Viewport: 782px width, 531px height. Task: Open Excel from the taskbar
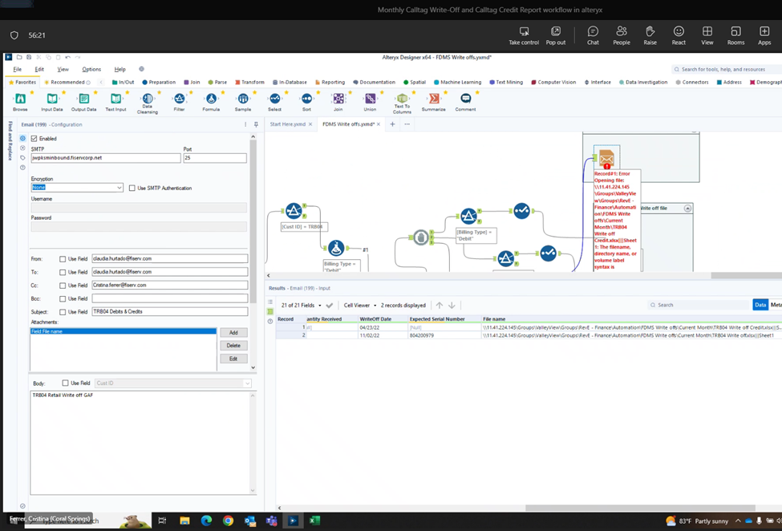pyautogui.click(x=314, y=521)
